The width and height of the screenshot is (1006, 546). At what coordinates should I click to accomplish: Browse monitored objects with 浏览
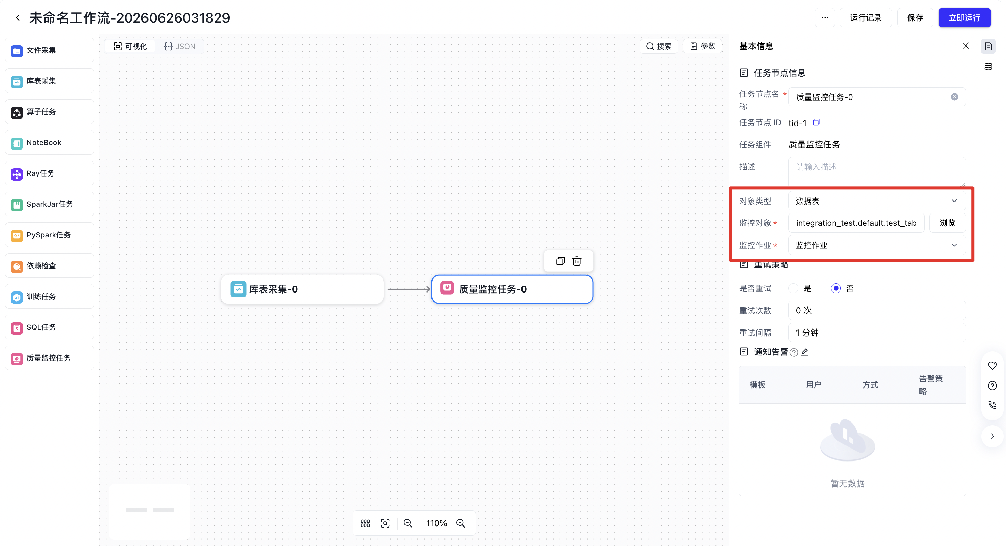(x=947, y=223)
